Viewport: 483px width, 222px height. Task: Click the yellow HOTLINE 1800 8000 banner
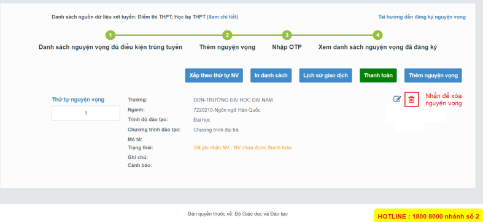(428, 215)
